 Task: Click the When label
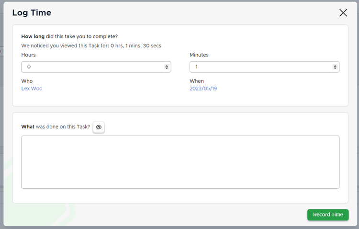[196, 81]
